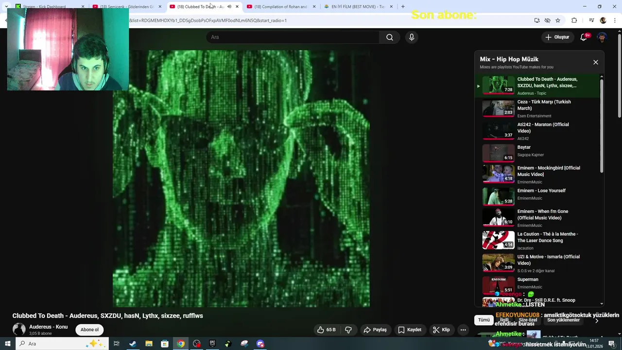Play Eminem - When I'm Gone video
This screenshot has width=622, height=350.
point(537,218)
